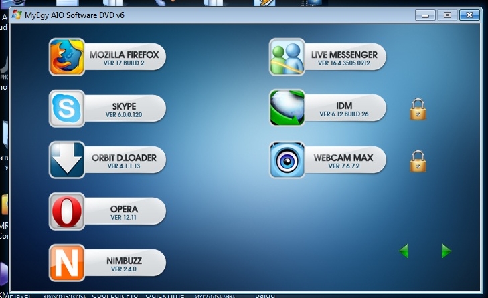
Task: Open the Webcam Max VER 7.6.7.2 label
Action: (345, 160)
